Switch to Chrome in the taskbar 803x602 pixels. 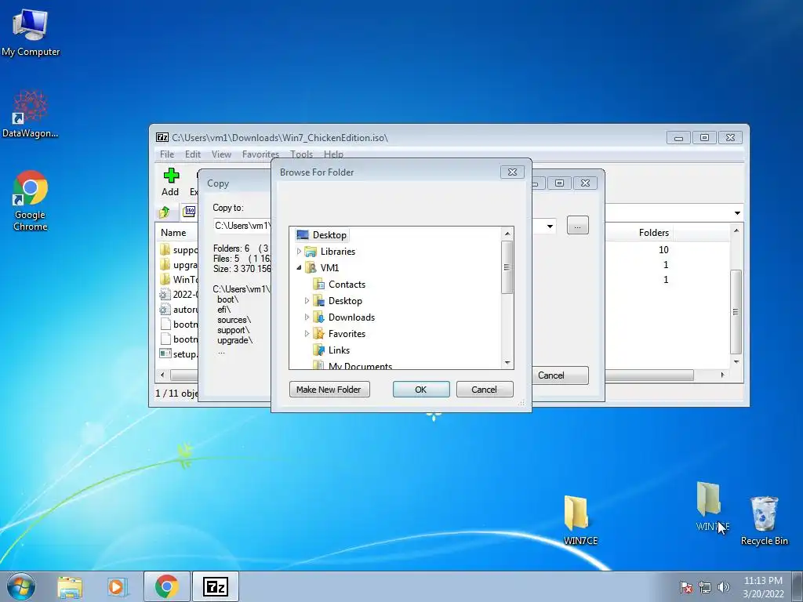[x=167, y=586]
